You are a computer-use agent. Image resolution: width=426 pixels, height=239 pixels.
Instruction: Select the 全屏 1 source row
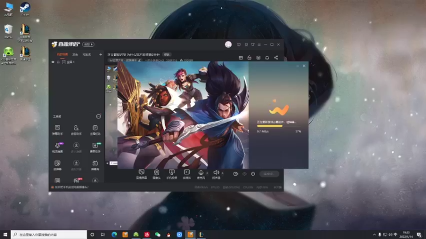click(x=77, y=62)
